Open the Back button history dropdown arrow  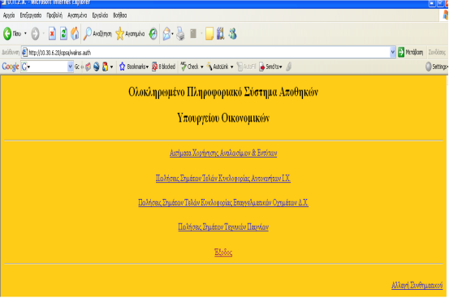click(25, 33)
